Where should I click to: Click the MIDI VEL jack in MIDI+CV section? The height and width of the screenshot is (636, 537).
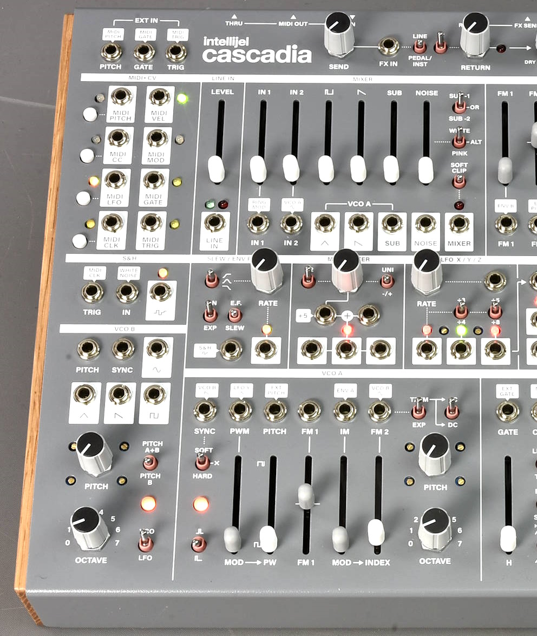(159, 98)
